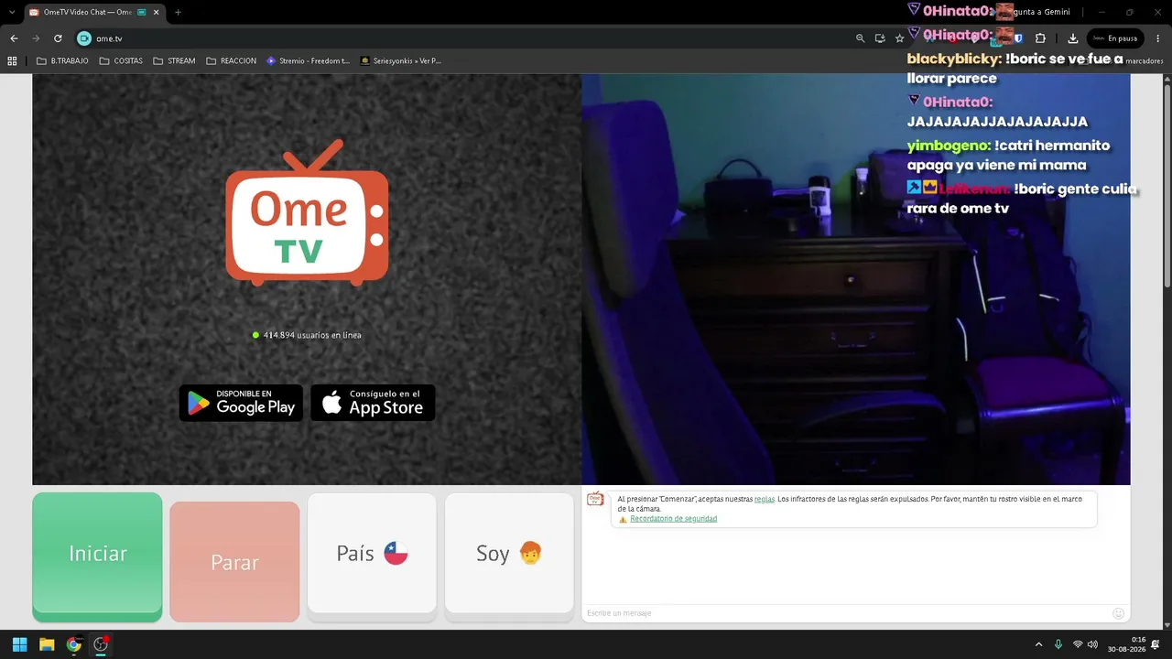Click the install app icon in address bar
1172x659 pixels.
(x=880, y=38)
